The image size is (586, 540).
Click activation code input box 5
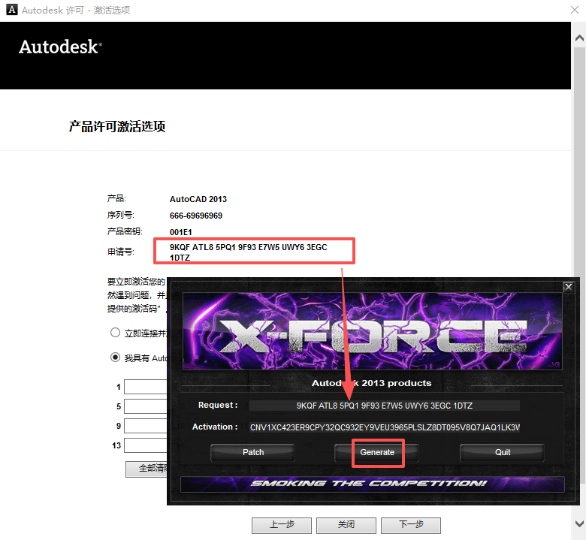[x=146, y=406]
